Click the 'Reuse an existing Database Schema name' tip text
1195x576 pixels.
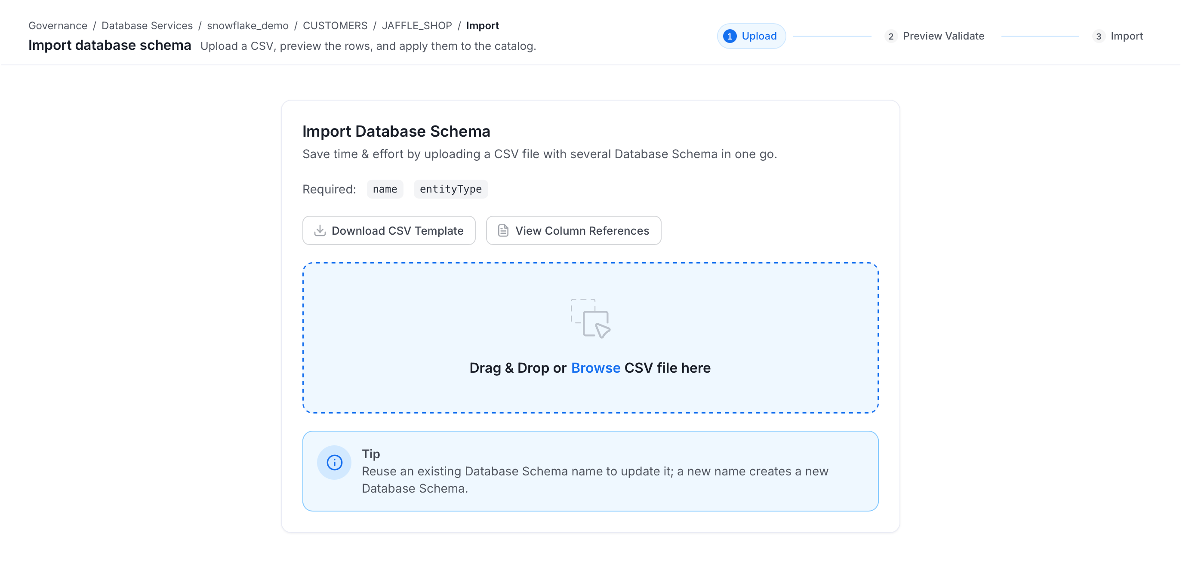(x=595, y=480)
